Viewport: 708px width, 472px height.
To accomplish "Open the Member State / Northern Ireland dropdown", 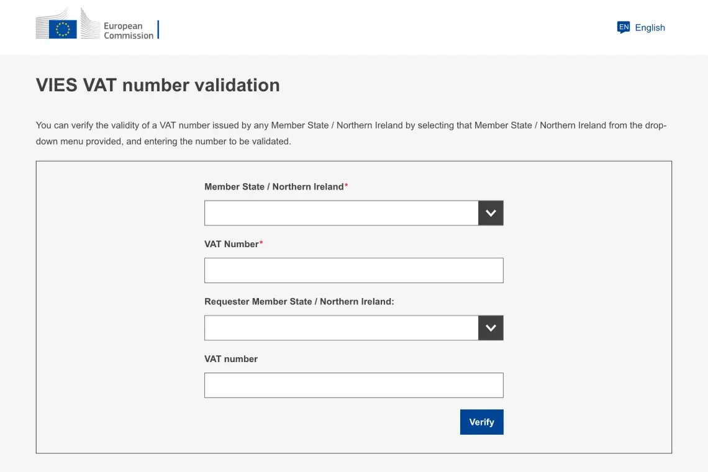I will [342, 212].
